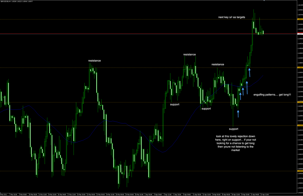Viewport: 303px width, 196px height.
Task: Click the second blue arrow from the bottom
Action: 240,96
